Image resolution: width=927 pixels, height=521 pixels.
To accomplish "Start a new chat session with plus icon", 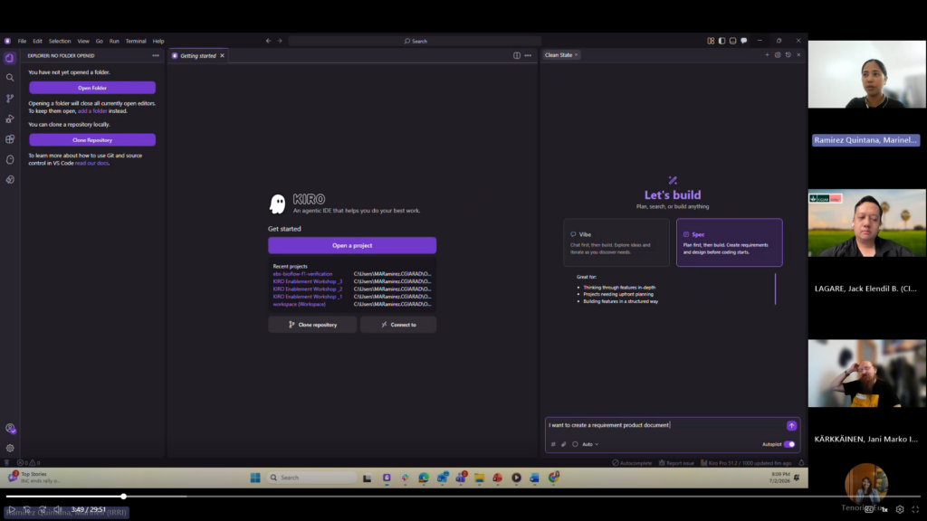I will point(767,55).
